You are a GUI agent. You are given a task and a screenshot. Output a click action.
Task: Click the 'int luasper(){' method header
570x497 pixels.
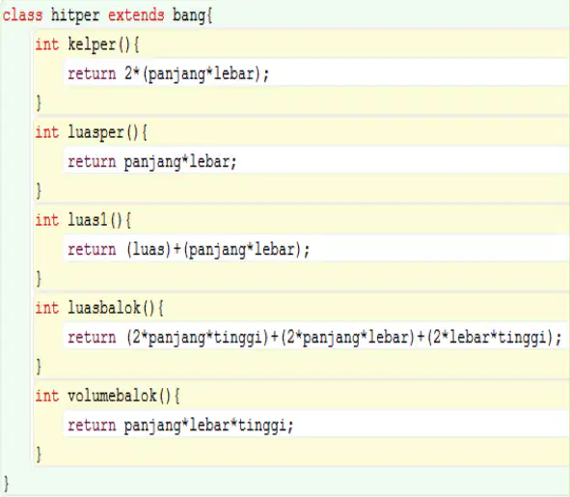pos(92,132)
